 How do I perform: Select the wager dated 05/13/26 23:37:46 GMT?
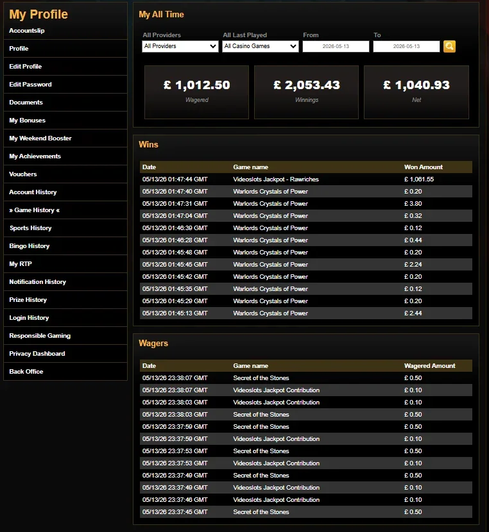(x=306, y=500)
